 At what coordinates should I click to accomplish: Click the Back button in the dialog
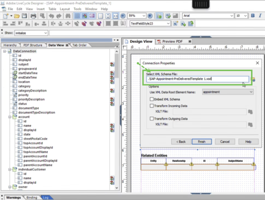point(181,142)
